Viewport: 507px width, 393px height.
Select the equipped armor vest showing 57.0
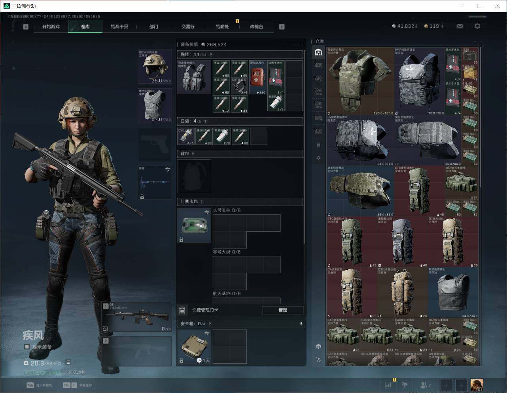155,105
